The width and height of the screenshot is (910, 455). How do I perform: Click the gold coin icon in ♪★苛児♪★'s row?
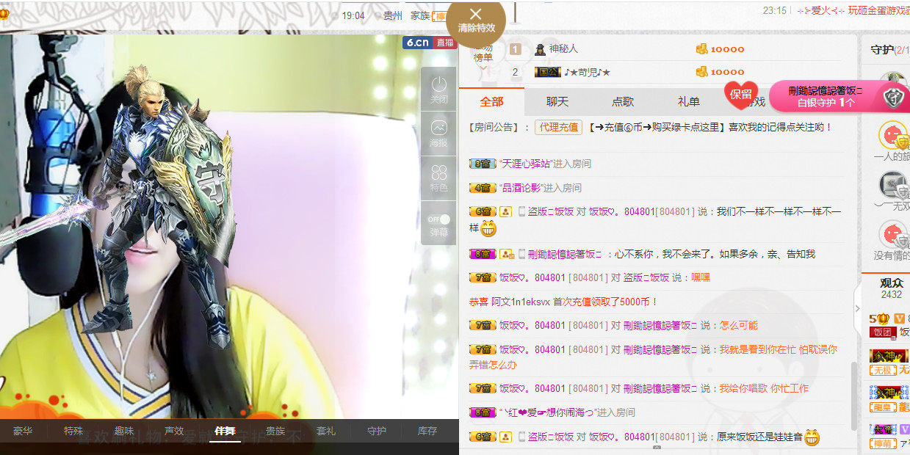click(x=702, y=72)
